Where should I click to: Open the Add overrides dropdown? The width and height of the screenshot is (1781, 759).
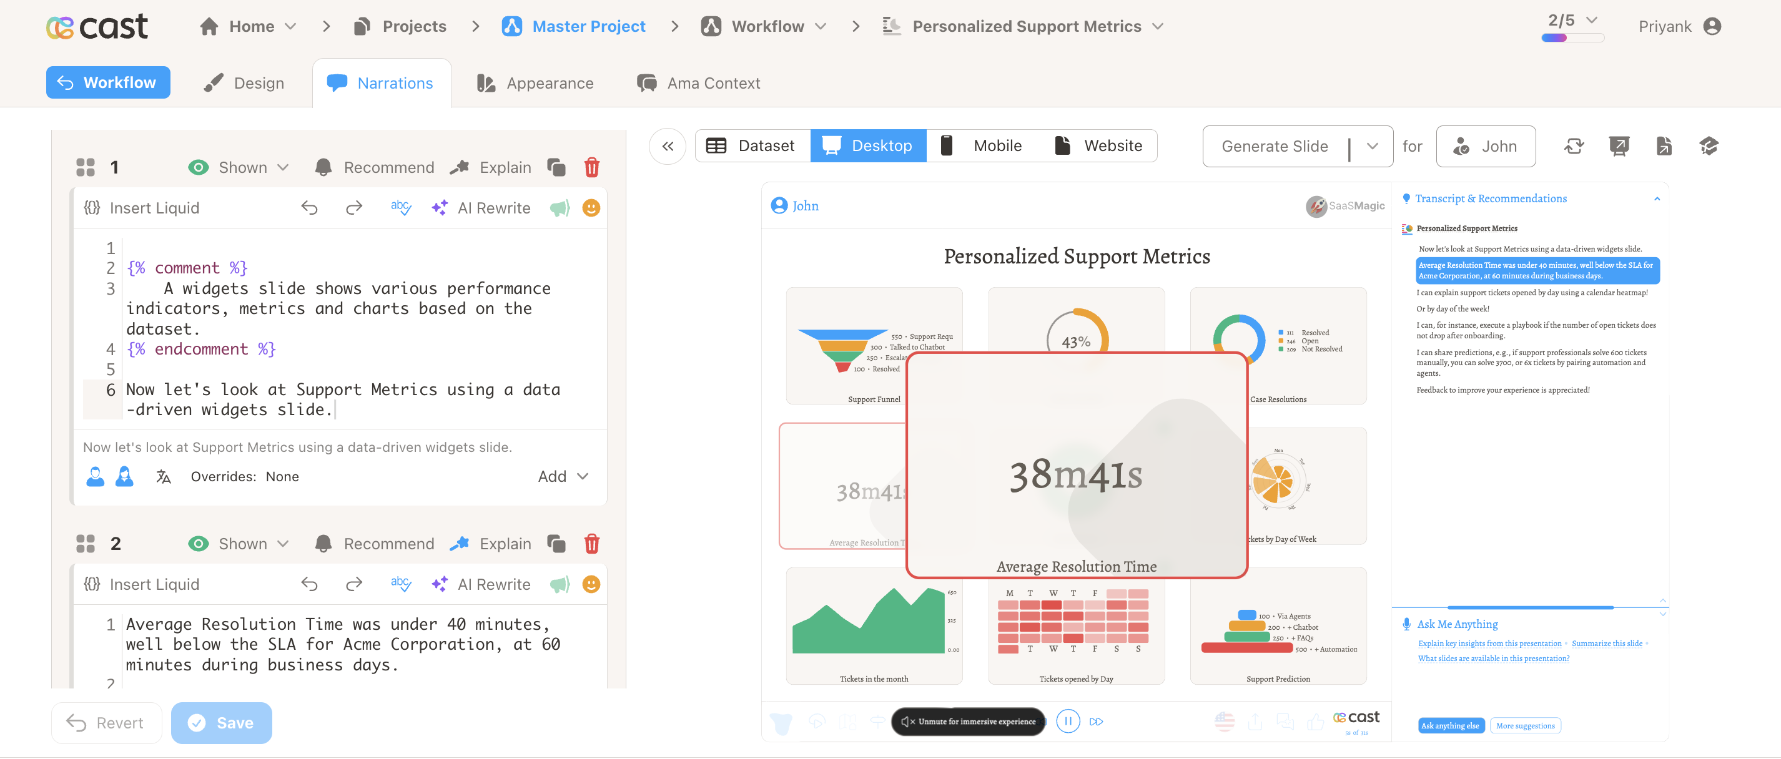(x=563, y=477)
